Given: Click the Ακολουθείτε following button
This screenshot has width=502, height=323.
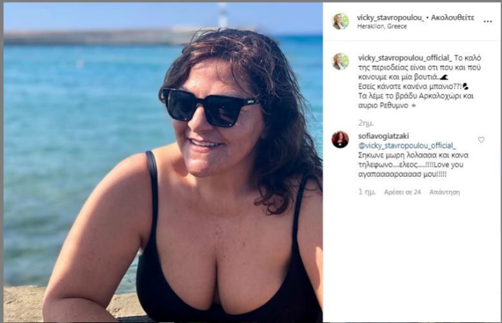Looking at the screenshot, I should (x=452, y=17).
